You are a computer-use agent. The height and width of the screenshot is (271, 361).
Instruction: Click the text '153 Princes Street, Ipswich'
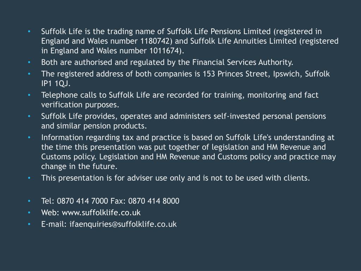coord(252,74)
